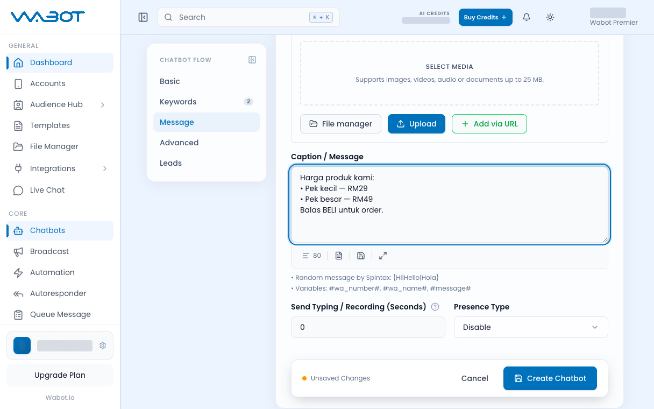Open help tooltip for Send Typing seconds
The width and height of the screenshot is (654, 409).
(436, 307)
